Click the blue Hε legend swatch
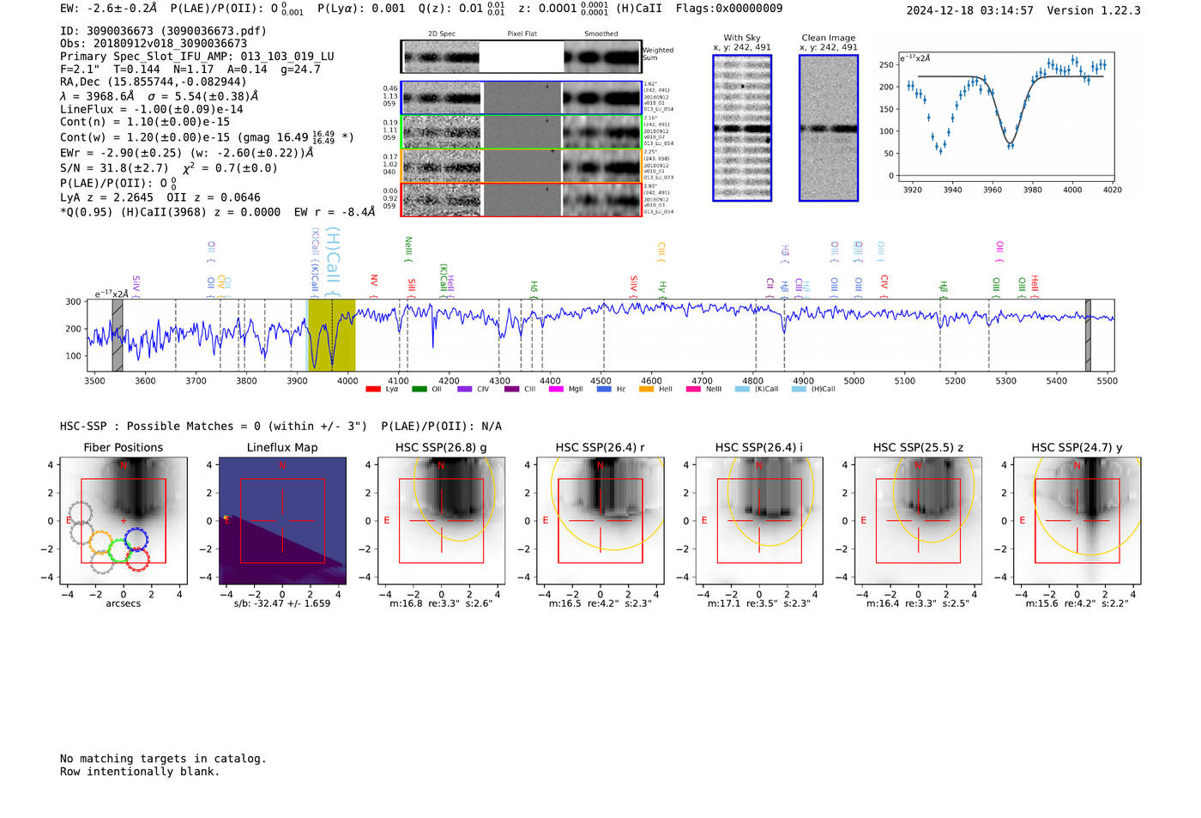 pos(604,389)
